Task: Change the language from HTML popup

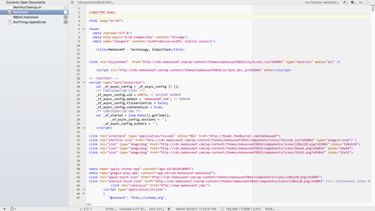Action: pos(111,209)
